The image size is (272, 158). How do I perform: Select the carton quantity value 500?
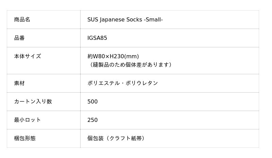[92, 101]
